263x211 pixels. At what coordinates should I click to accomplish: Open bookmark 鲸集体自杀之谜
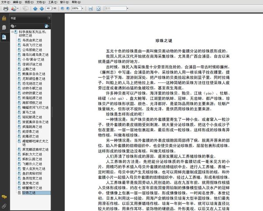[x=34, y=74]
